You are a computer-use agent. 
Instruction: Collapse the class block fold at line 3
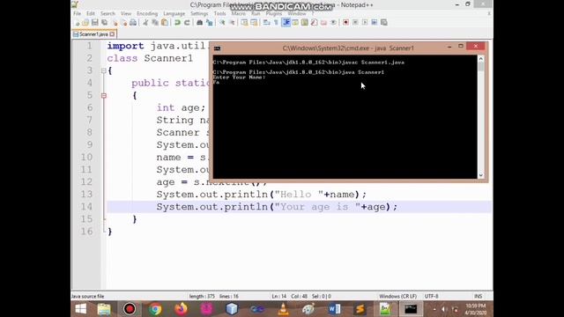pos(104,70)
